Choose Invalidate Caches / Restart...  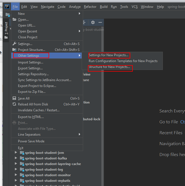click(47, 110)
